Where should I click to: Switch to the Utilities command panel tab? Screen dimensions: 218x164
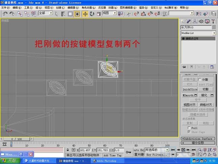(213, 21)
